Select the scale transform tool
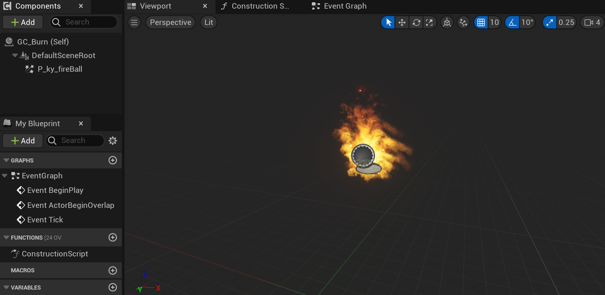This screenshot has width=605, height=295. [x=430, y=22]
